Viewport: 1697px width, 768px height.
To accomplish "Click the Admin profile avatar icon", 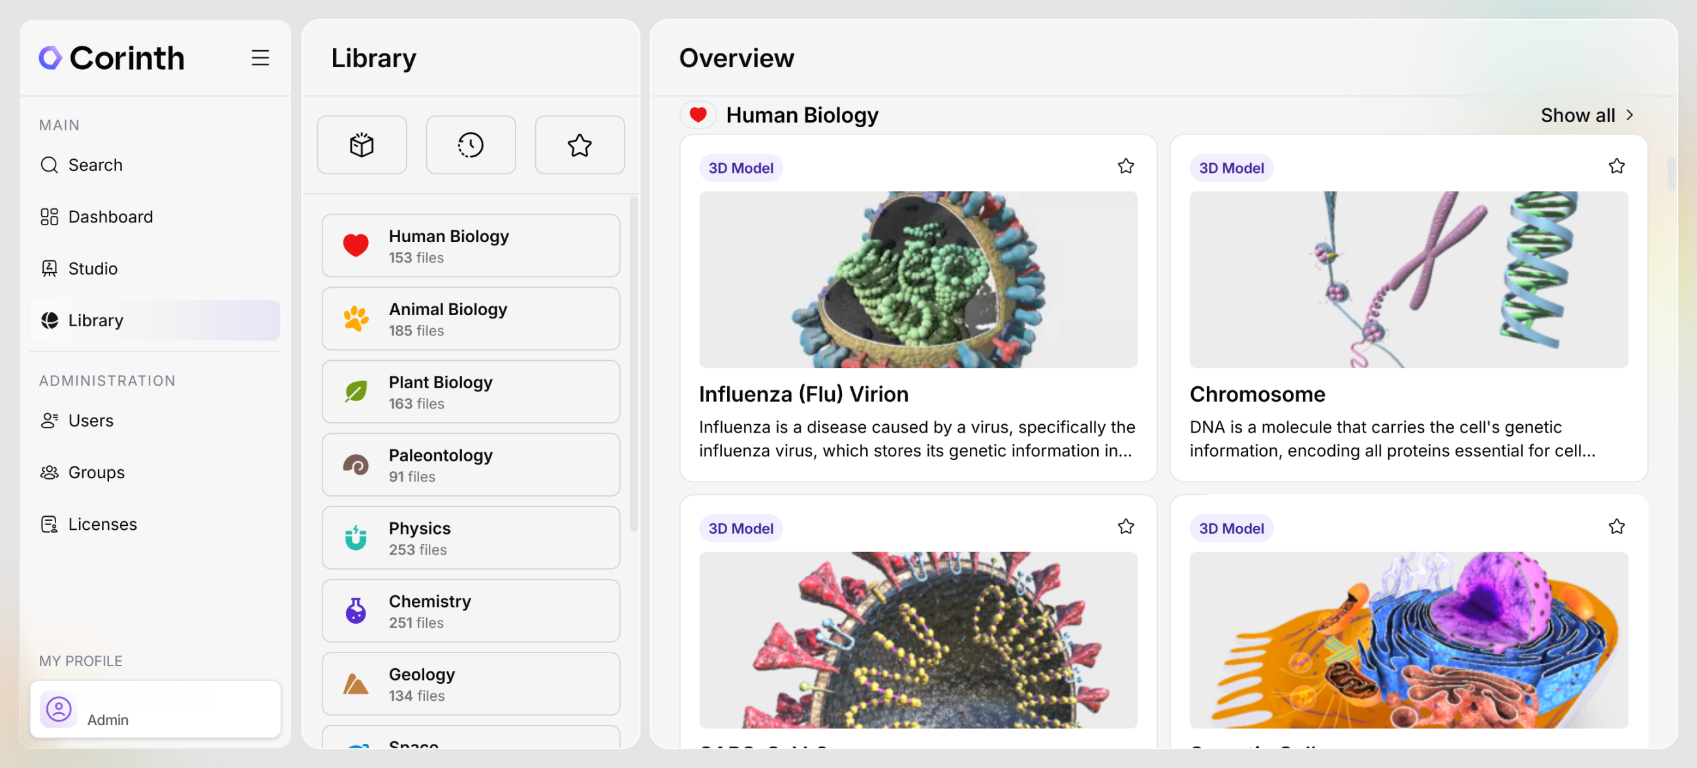I will click(59, 709).
